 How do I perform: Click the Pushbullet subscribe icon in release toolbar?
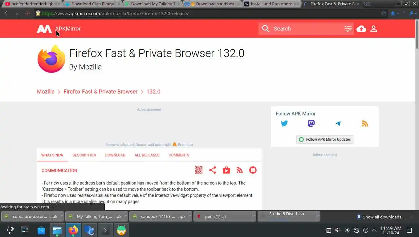253,170
